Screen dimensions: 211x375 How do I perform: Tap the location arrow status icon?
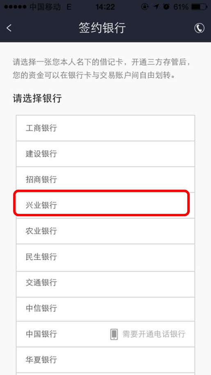pos(156,7)
